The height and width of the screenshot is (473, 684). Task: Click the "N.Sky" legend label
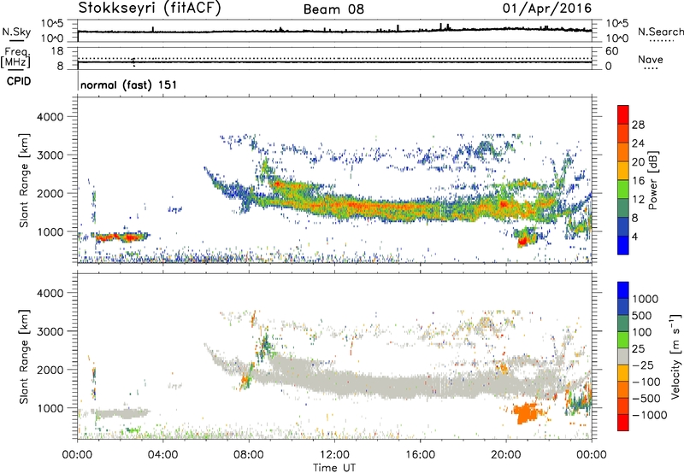tap(16, 32)
